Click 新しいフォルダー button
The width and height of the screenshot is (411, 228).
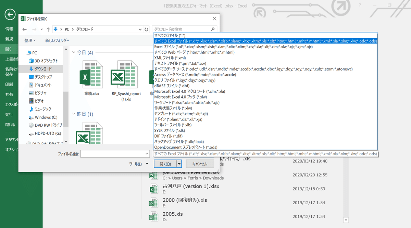pyautogui.click(x=57, y=40)
